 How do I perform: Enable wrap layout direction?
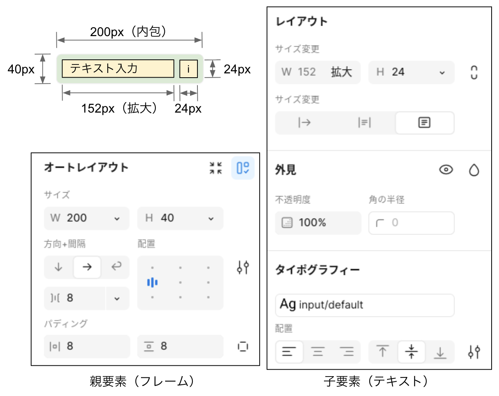116,267
